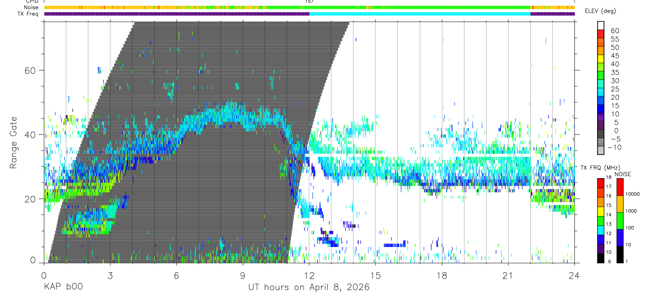Click the black swatch in TX FRQ colorbar
646x298 pixels.
pos(600,259)
